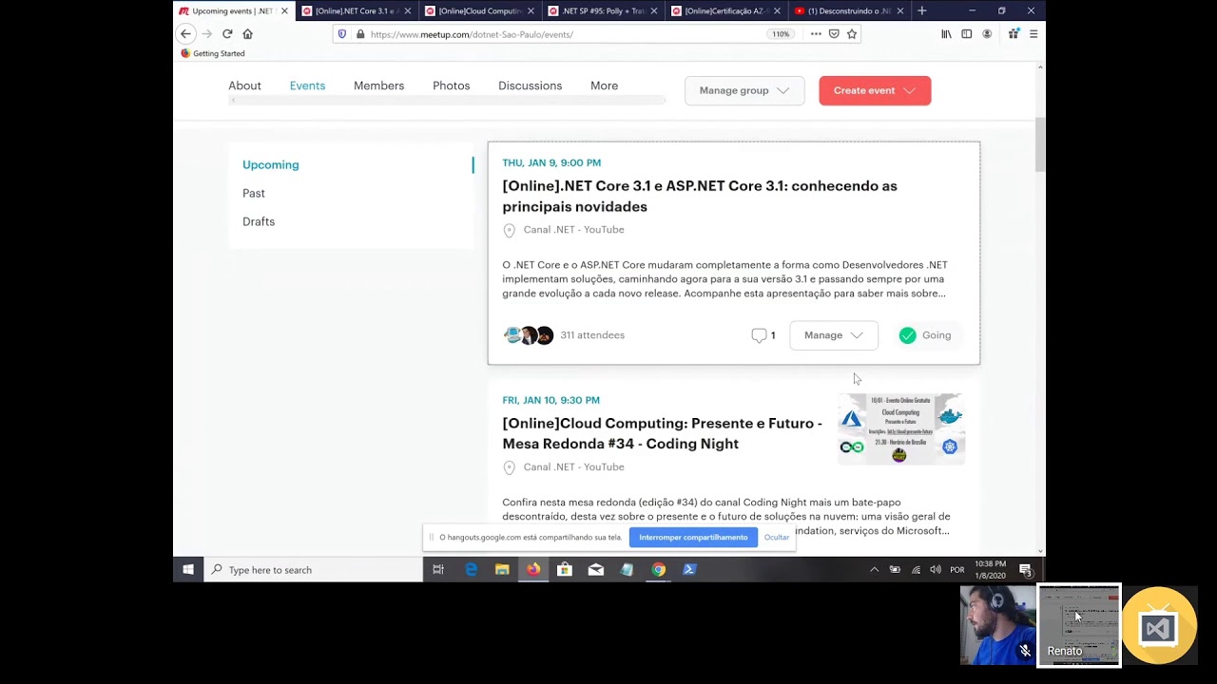The width and height of the screenshot is (1217, 684).
Task: Close the Upcoming events browser tab
Action: point(283,10)
